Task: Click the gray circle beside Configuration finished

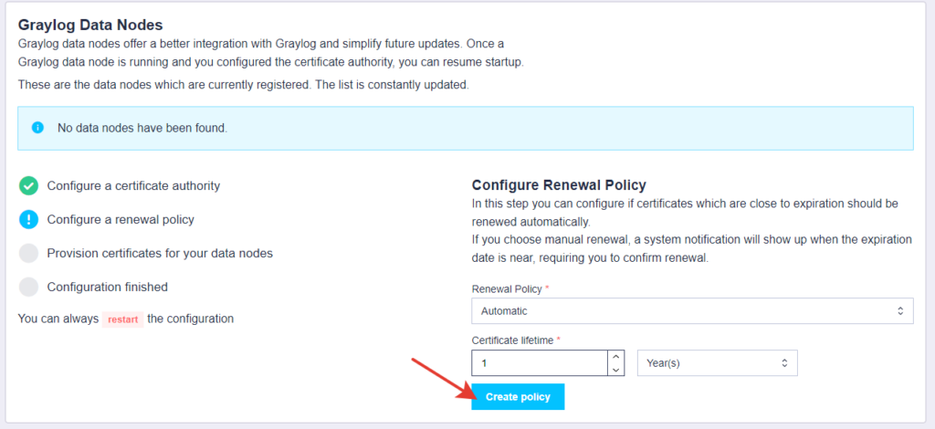Action: point(28,288)
